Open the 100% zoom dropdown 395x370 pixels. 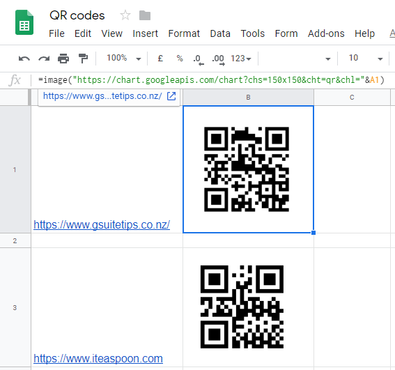[x=123, y=59]
